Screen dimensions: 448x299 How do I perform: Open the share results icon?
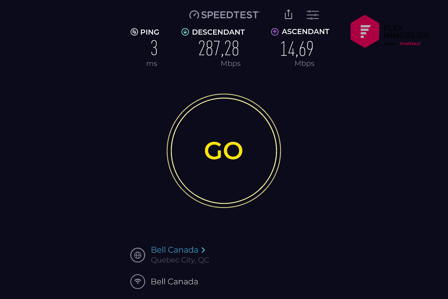point(288,14)
